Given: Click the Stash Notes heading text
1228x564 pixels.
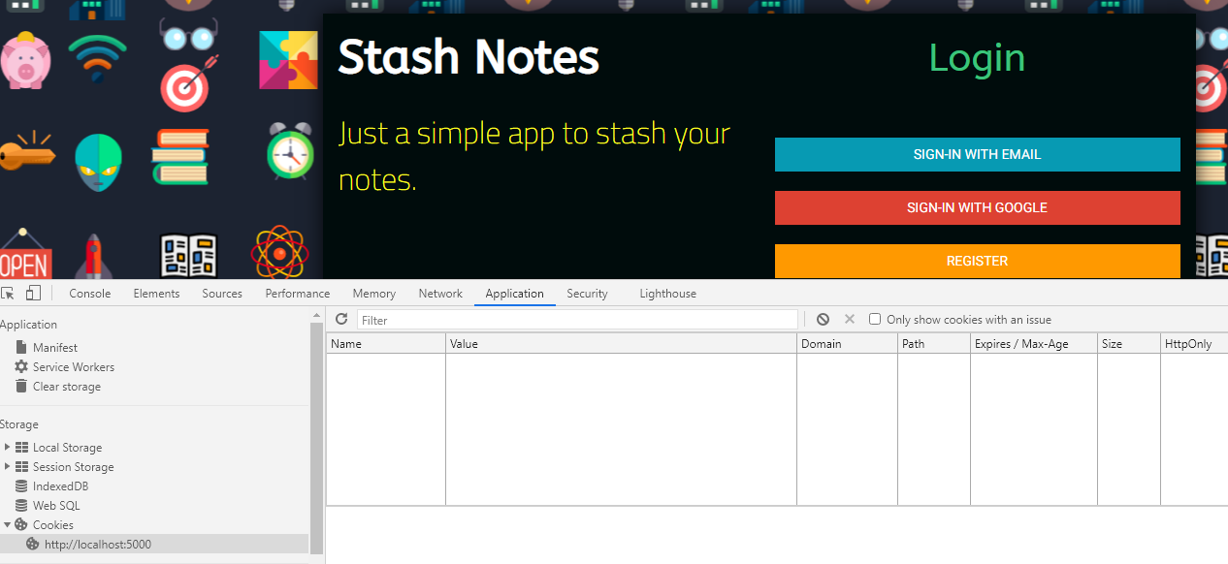Looking at the screenshot, I should [469, 57].
